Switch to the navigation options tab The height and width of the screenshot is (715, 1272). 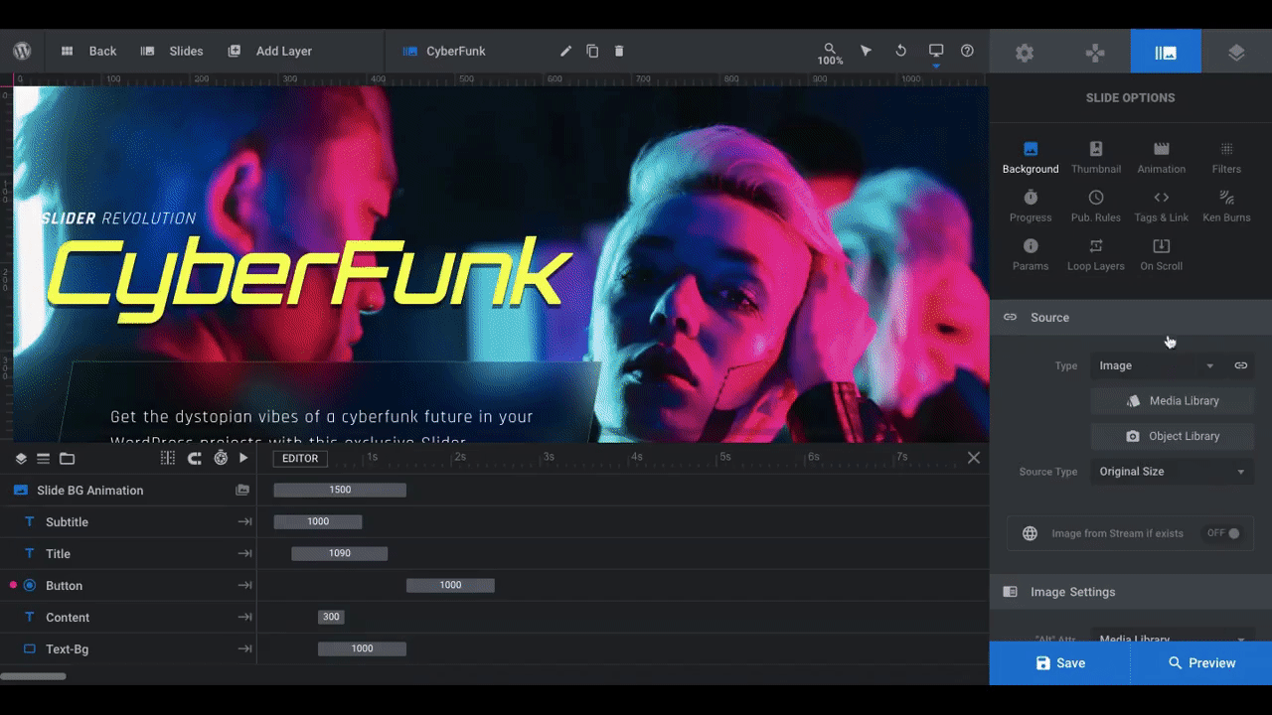[x=1095, y=53]
